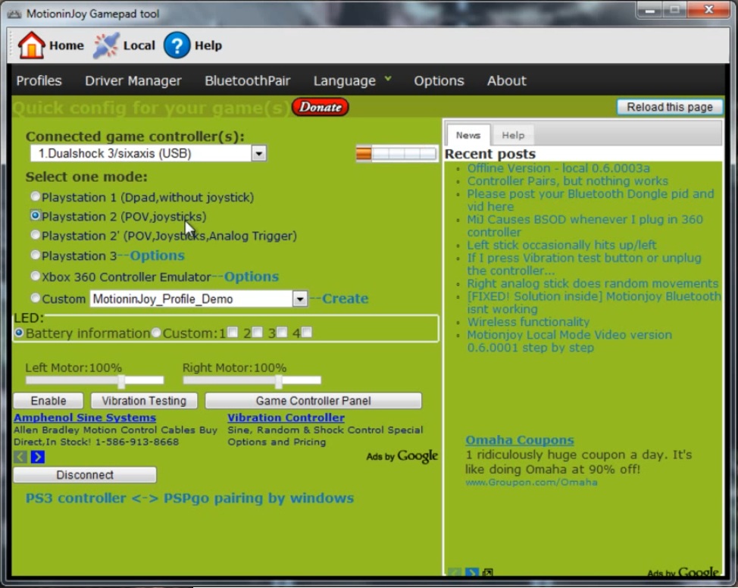Click the Create custom profile link
Screen dimensions: 738x588
click(345, 299)
